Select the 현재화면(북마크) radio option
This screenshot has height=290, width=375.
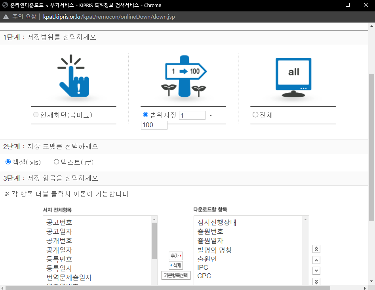pos(36,114)
